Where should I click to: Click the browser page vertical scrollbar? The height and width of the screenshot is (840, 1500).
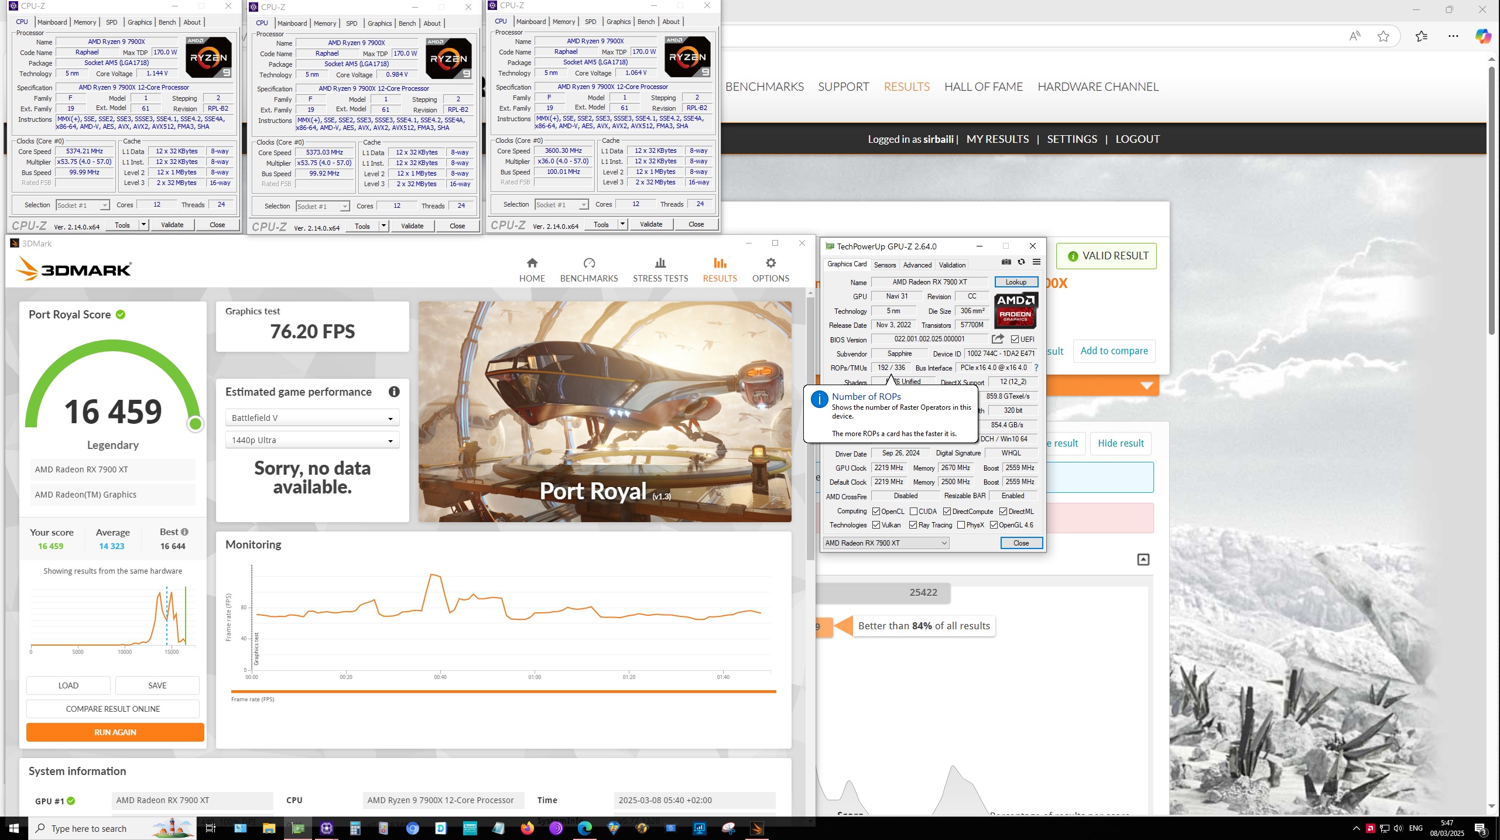[x=1492, y=201]
